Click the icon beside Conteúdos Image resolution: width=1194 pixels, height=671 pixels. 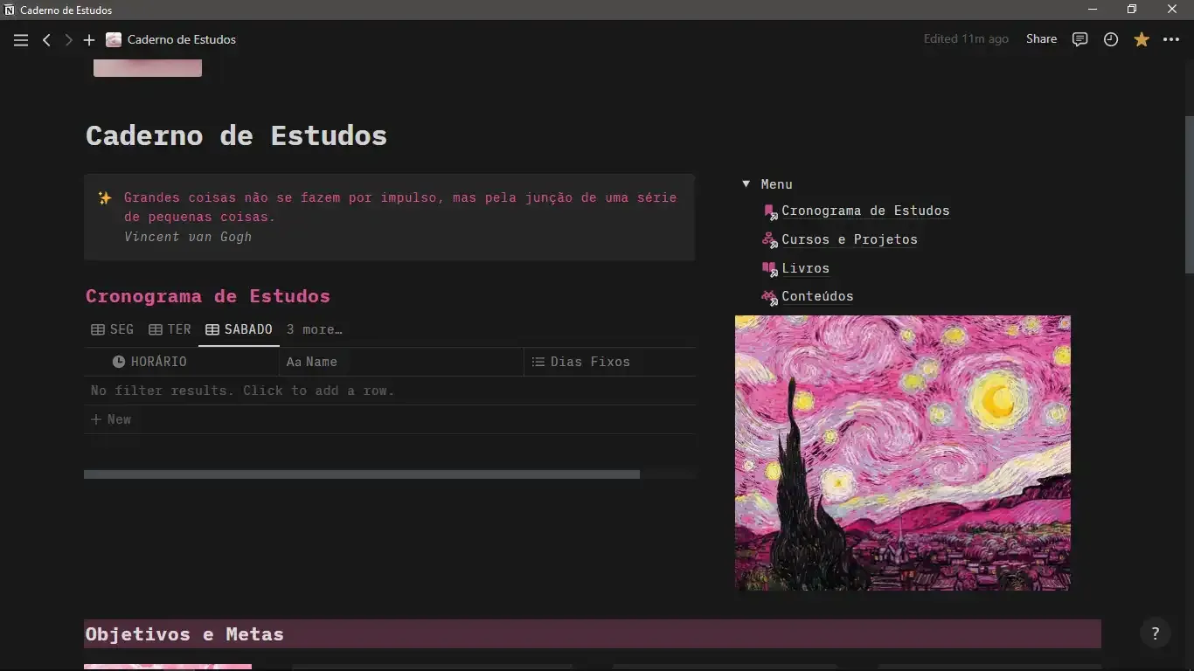pos(769,297)
